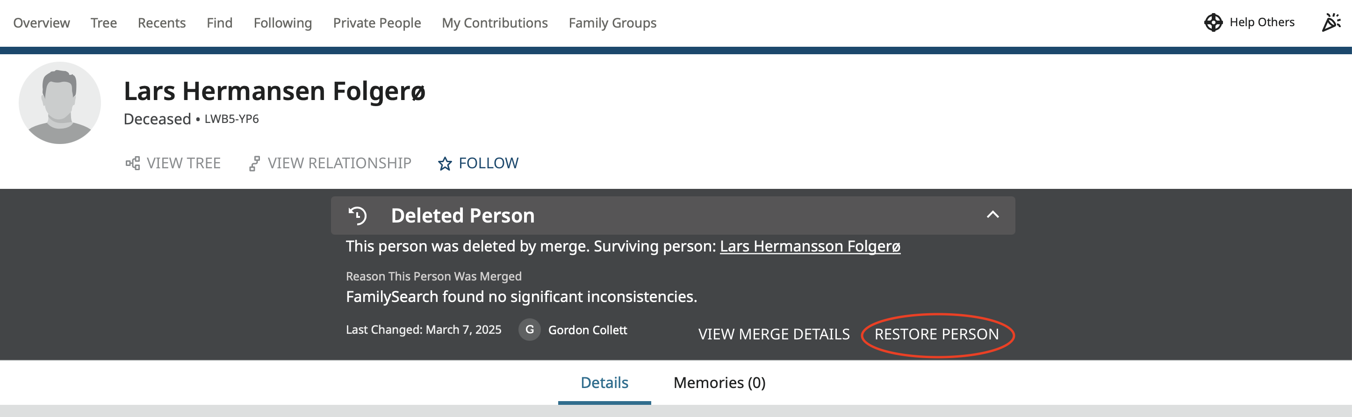Open the Recents navigation item
Screen dimensions: 1352x417
point(162,23)
